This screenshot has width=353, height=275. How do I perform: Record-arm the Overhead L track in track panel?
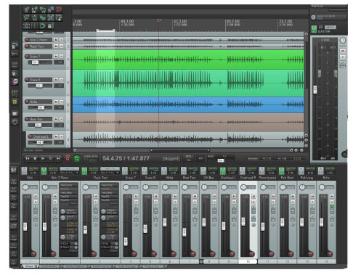[x=31, y=136]
